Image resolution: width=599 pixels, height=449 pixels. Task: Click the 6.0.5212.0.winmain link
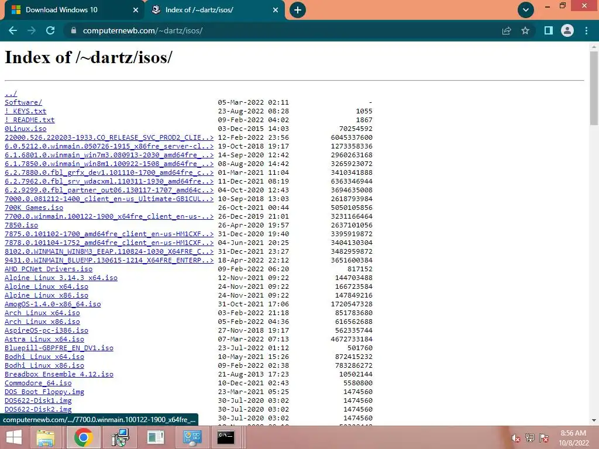[109, 146]
